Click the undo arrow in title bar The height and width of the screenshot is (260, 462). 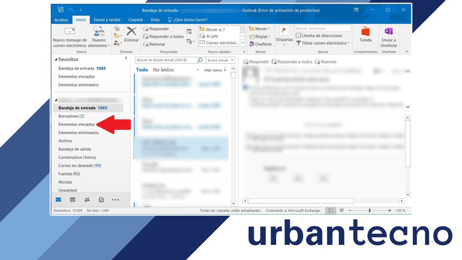pyautogui.click(x=71, y=10)
